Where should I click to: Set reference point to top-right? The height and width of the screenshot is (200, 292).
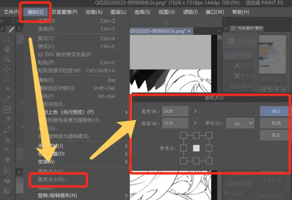209,135
